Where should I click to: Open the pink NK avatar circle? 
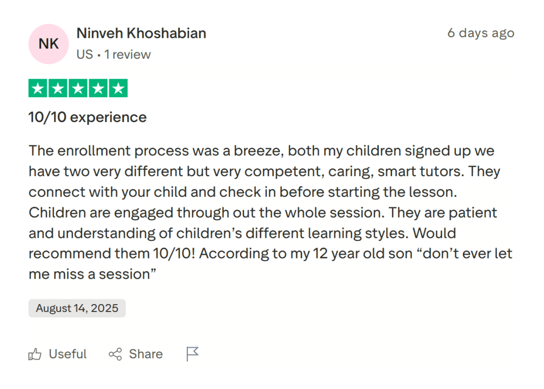click(48, 44)
